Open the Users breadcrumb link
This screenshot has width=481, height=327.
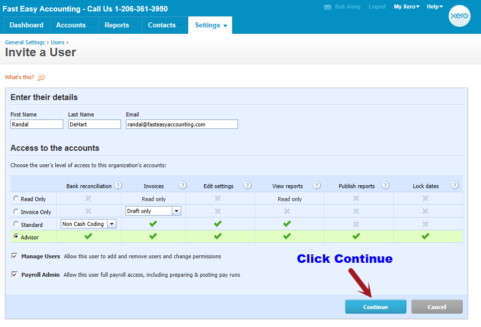[58, 42]
